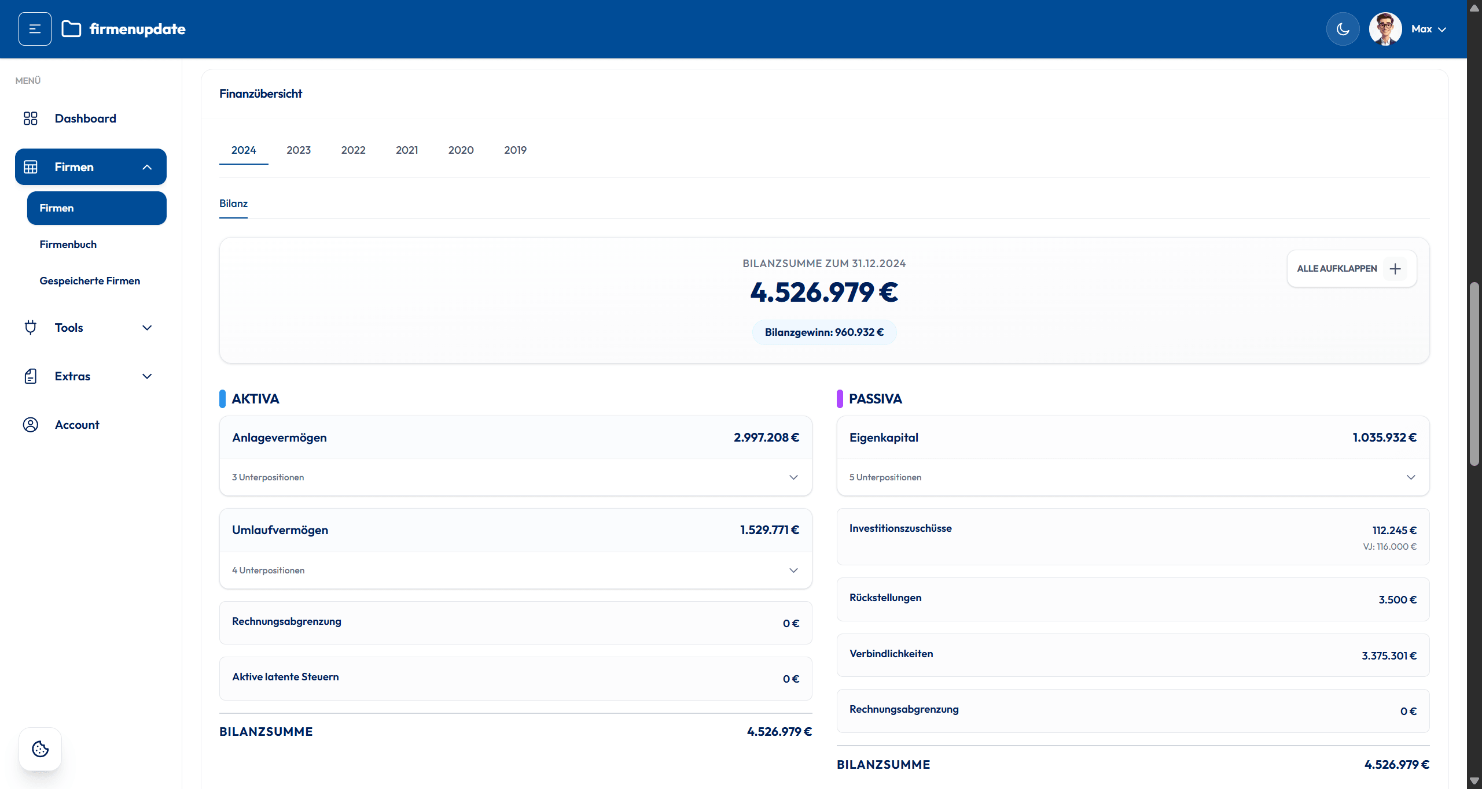This screenshot has height=789, width=1482.
Task: Click the Dashboard grid icon
Action: click(x=30, y=118)
